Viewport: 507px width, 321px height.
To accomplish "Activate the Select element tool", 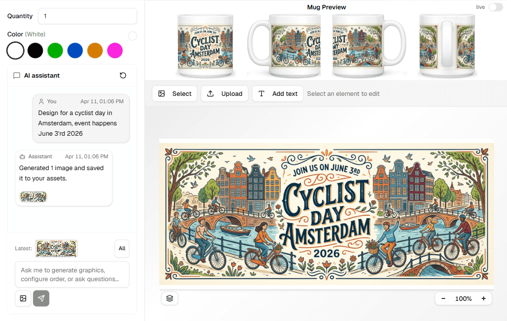I will pos(174,93).
